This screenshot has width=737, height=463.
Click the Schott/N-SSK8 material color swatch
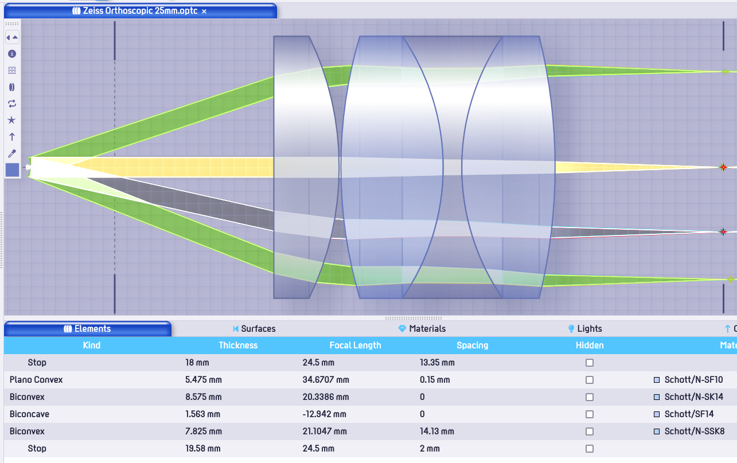(657, 431)
